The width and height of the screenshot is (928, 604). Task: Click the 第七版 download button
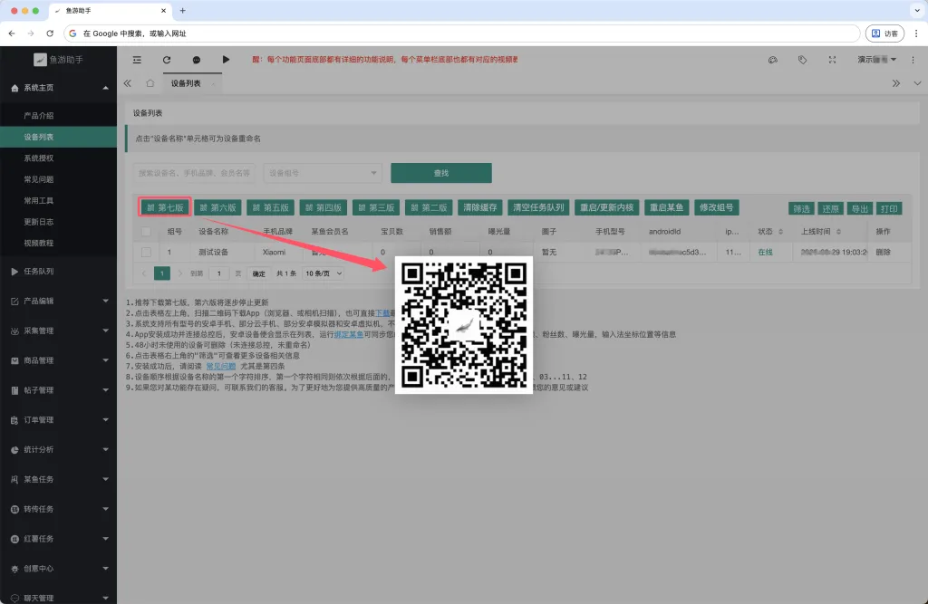click(x=165, y=207)
